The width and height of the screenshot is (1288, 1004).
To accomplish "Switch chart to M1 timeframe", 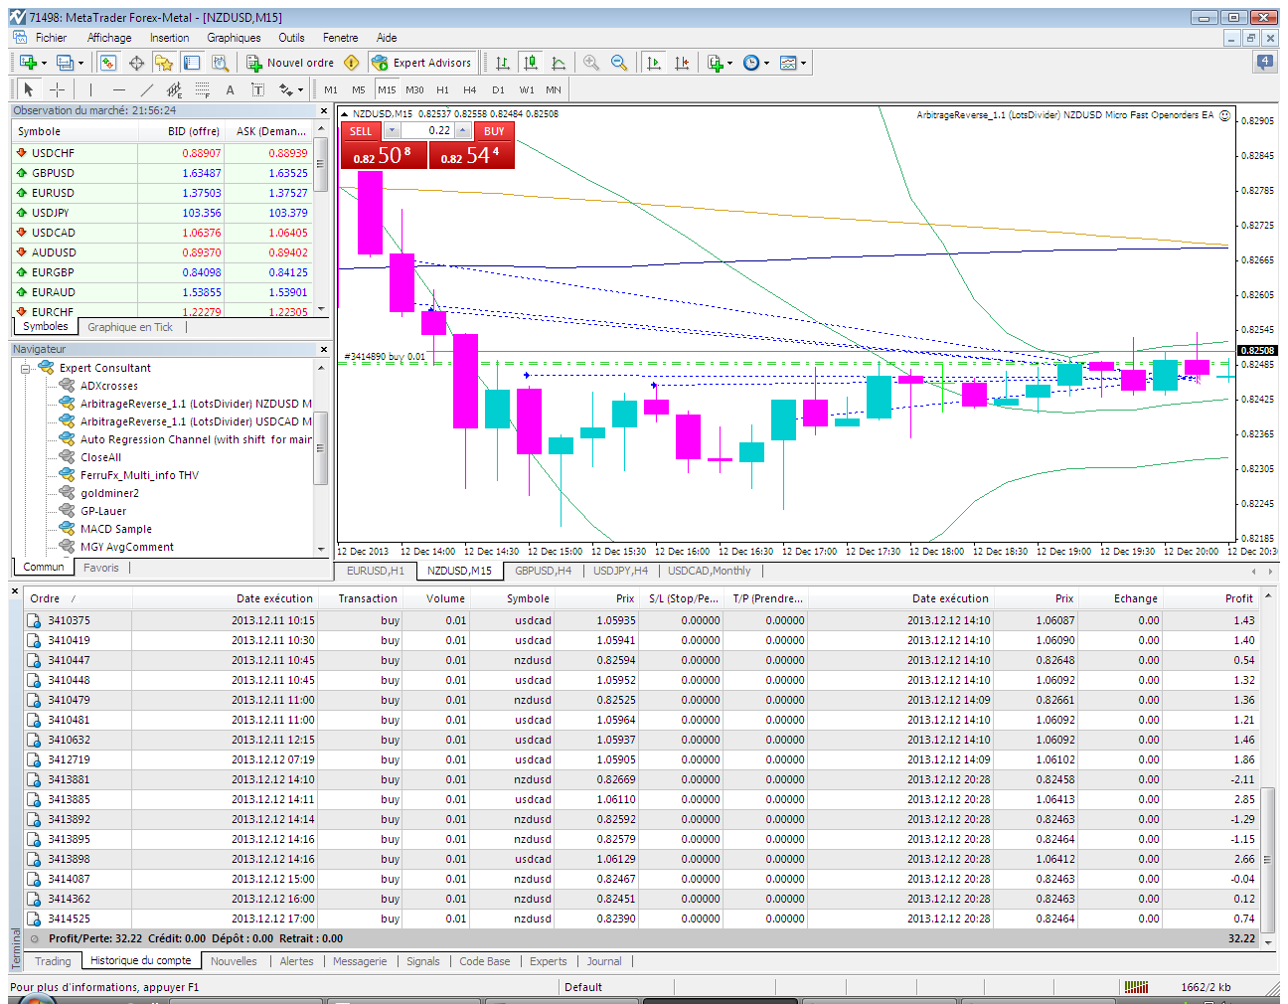I will [331, 89].
